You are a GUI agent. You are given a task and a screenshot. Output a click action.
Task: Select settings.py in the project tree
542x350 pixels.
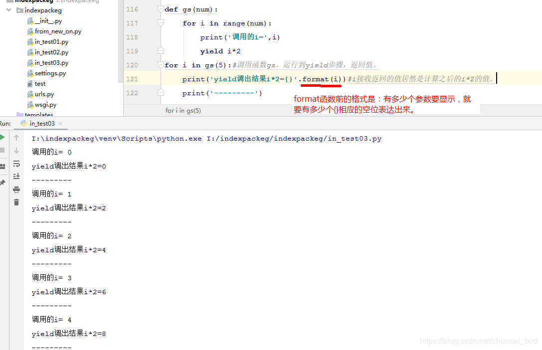coord(51,73)
